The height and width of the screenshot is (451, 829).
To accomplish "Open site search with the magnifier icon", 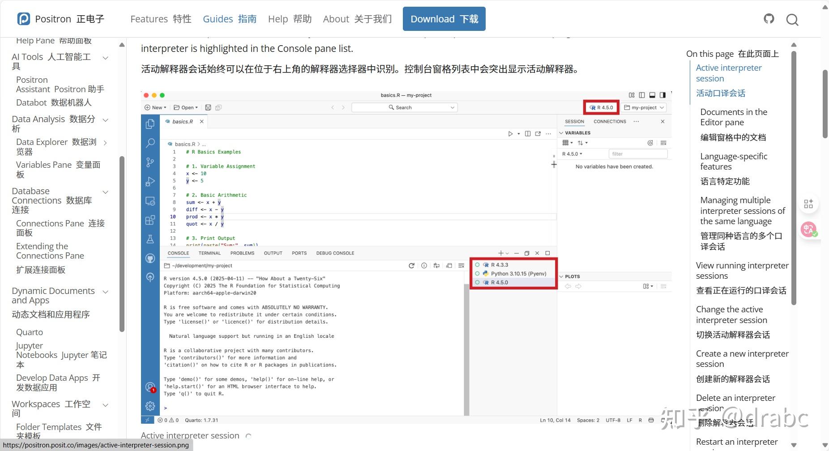I will 792,19.
